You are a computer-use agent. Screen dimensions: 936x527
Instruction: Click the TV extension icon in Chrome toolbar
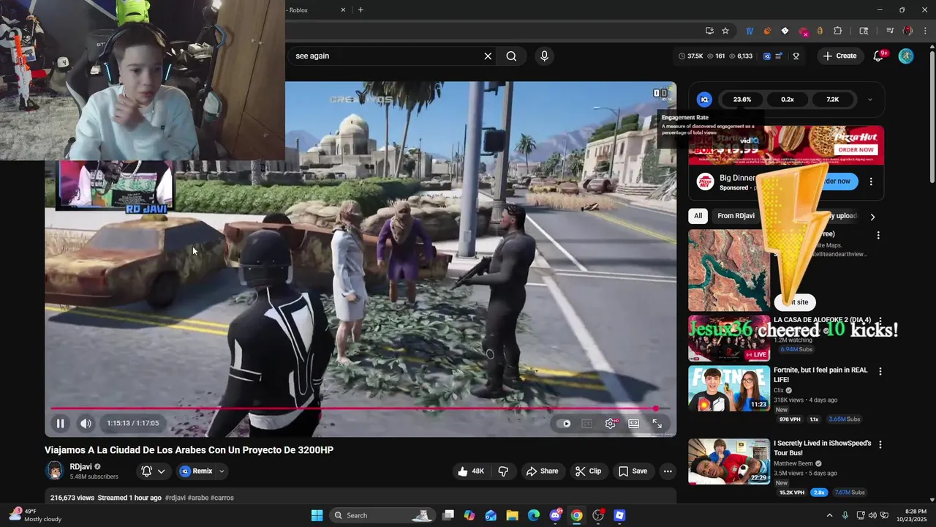pyautogui.click(x=750, y=31)
